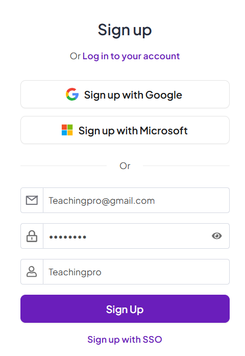Image resolution: width=245 pixels, height=356 pixels.
Task: Click the Or text before login link
Action: tap(75, 56)
